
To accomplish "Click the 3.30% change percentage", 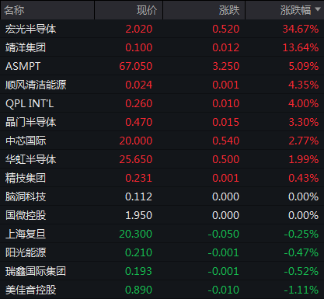I will coord(304,122).
